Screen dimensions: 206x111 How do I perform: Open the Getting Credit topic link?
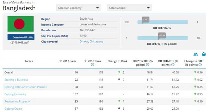(13, 109)
